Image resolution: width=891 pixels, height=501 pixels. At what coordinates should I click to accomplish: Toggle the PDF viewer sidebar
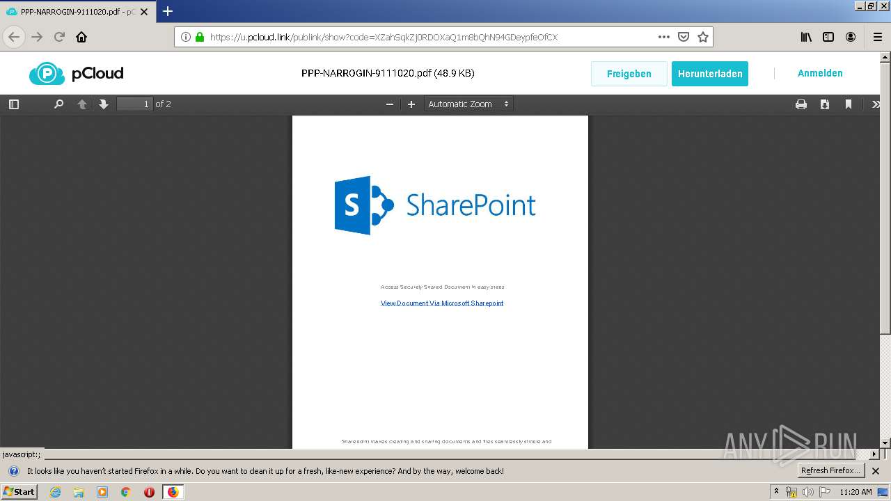14,104
